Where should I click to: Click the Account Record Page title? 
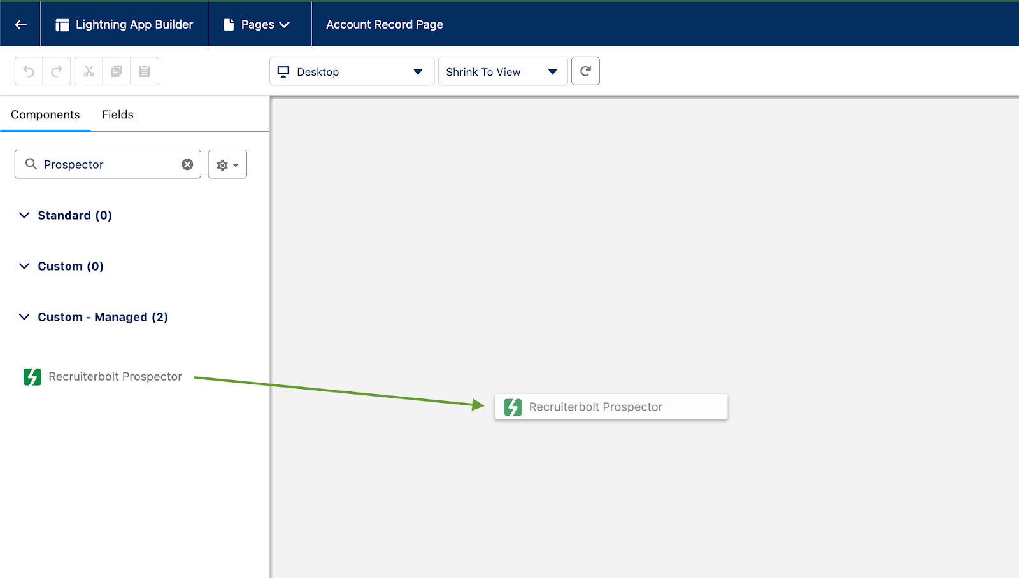tap(385, 24)
